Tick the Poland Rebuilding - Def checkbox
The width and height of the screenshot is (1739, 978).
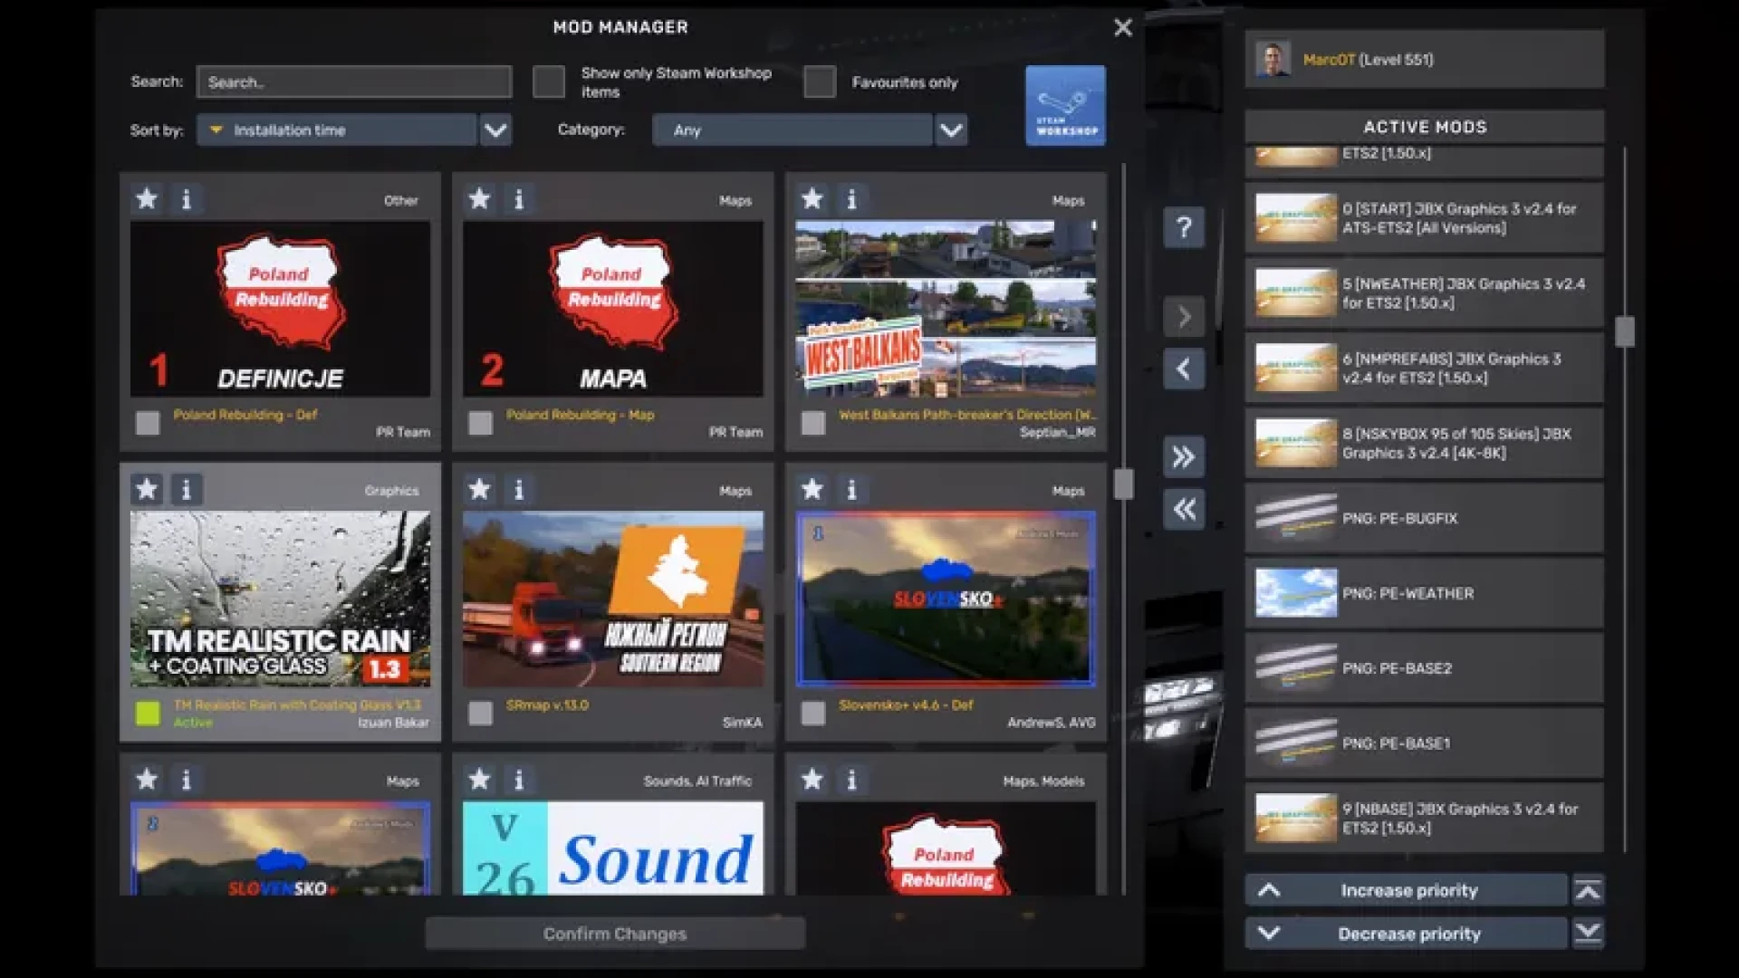(x=148, y=423)
